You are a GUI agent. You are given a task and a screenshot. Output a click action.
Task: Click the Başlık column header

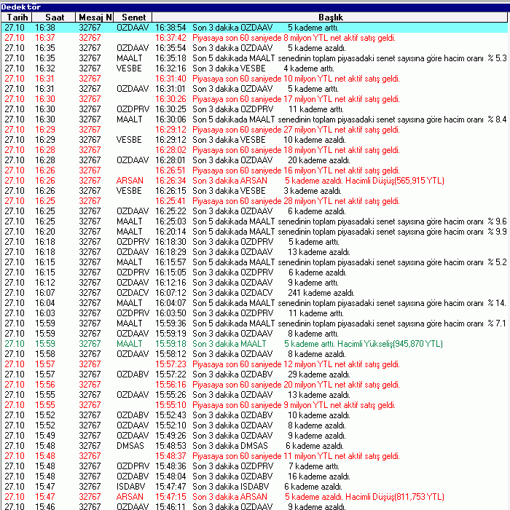pos(330,16)
